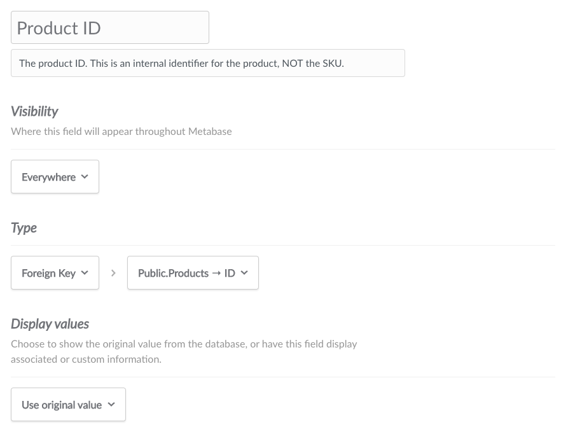Click the Display values section heading
568x434 pixels.
[50, 324]
